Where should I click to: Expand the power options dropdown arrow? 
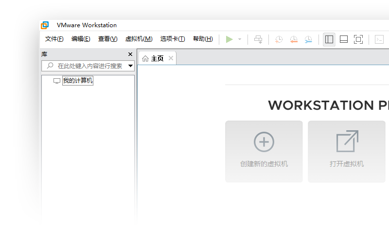pos(240,39)
